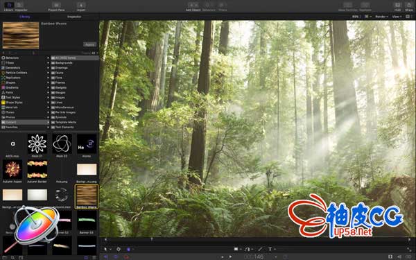Expand arrow beside Fonts category
Viewport: 416px width, 260px height.
click(x=48, y=93)
